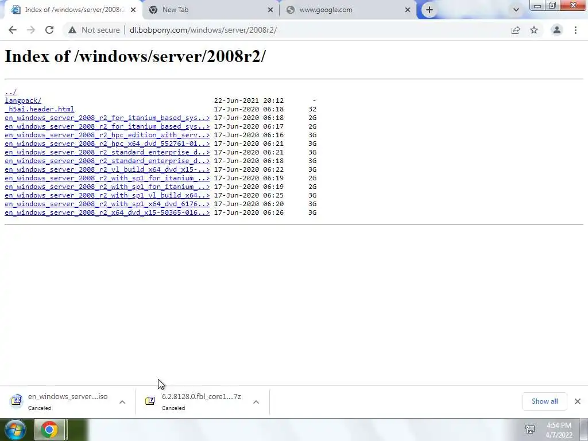Viewport: 588px width, 441px height.
Task: Open the r2_x64_dvd_x15-50365-016 link
Action: point(107,212)
